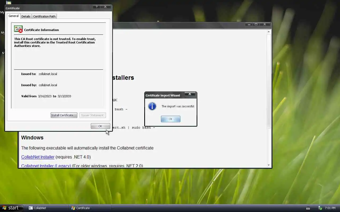Viewport: 340px width, 212px height.
Task: Click OK in Certificate Import Wizard dialog
Action: (171, 119)
